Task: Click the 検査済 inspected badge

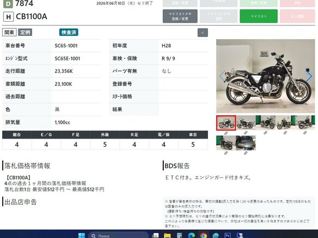Action: click(x=69, y=33)
